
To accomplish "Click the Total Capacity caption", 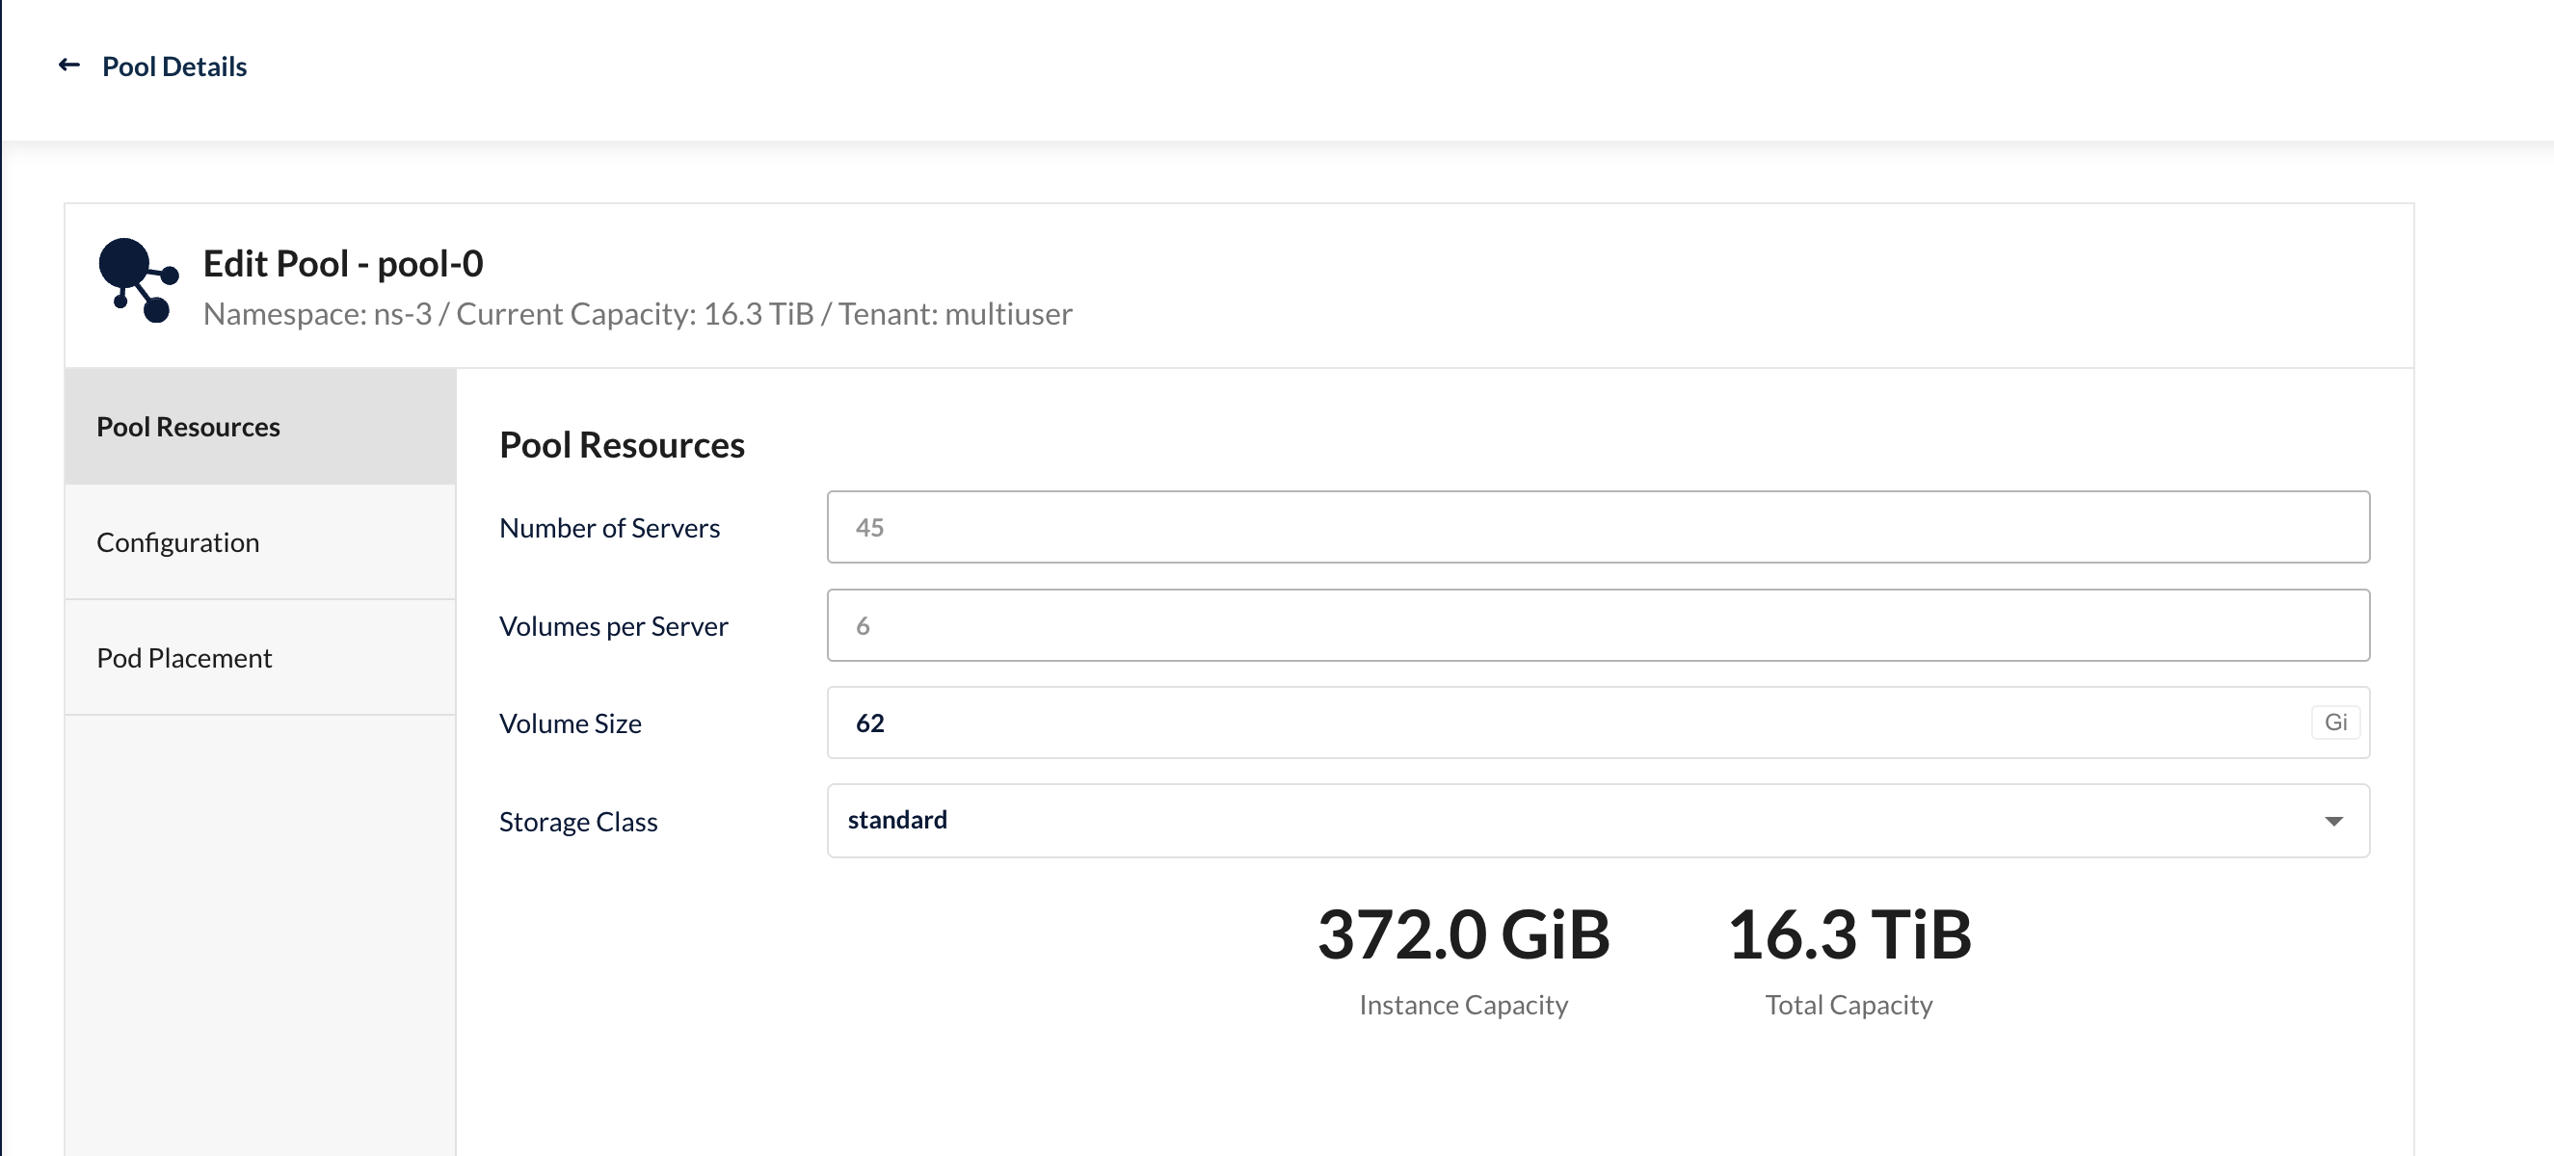I will (x=1849, y=1006).
